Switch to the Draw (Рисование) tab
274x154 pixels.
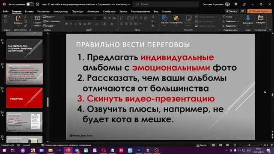coord(43,12)
